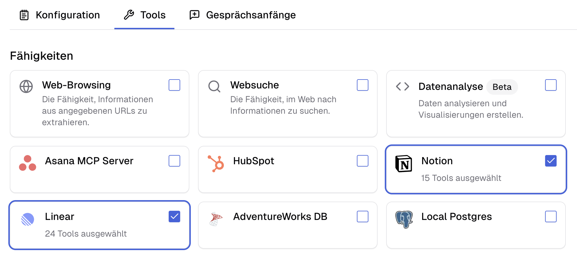Click the Web-Browsing title text

(76, 85)
